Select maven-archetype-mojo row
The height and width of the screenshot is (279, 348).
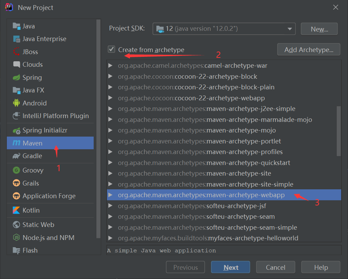point(224,130)
